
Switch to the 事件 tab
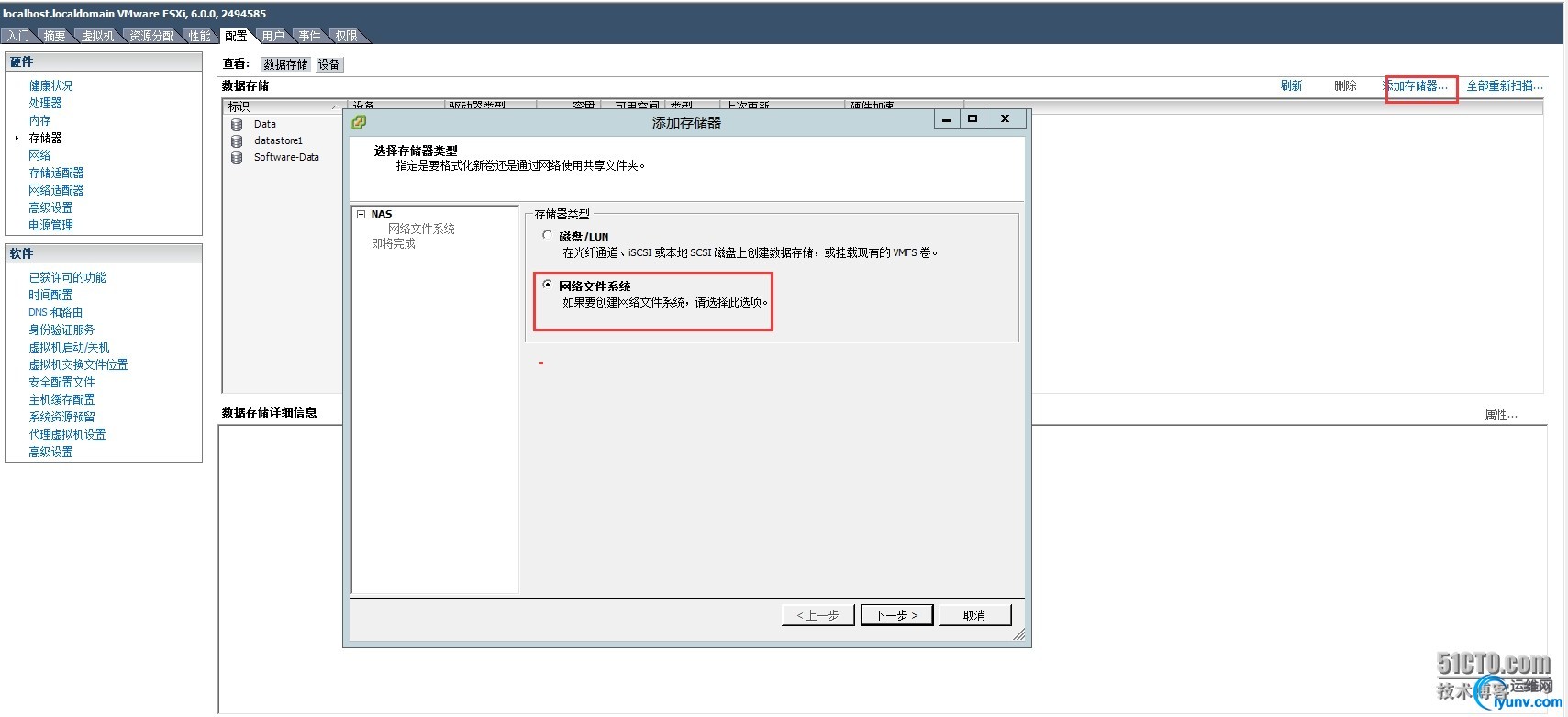pos(309,36)
